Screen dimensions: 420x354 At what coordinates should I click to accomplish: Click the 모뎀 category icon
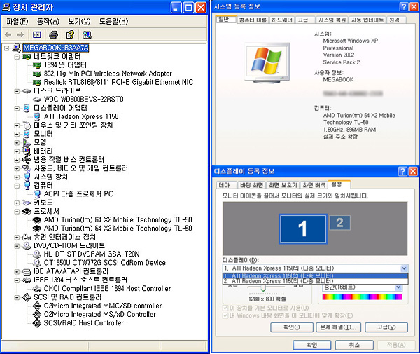click(x=27, y=143)
